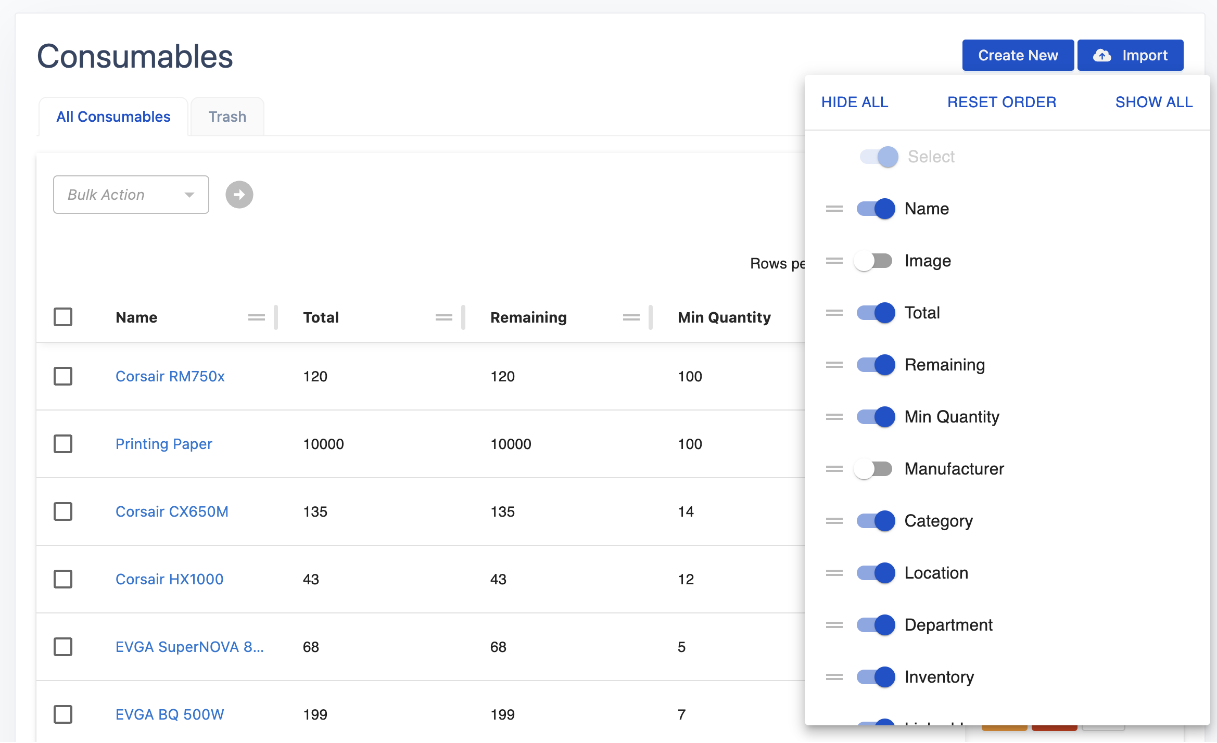The width and height of the screenshot is (1217, 743).
Task: Click the Create New button
Action: tap(1018, 55)
